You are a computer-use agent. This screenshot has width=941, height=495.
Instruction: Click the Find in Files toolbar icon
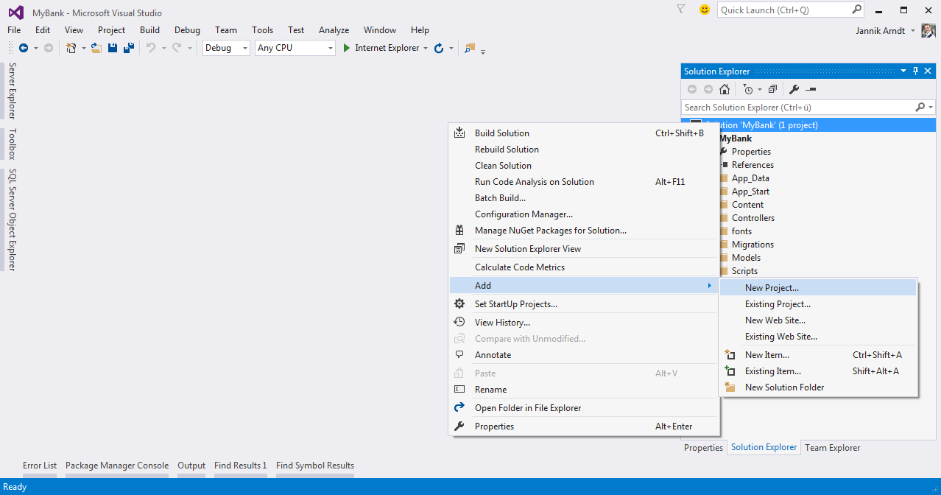pos(470,48)
